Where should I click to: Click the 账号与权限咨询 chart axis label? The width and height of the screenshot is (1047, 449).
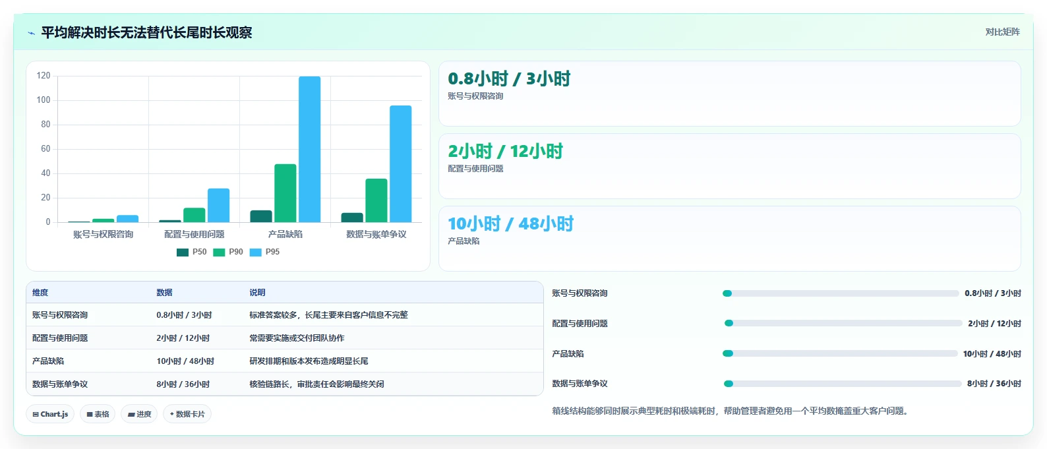(104, 234)
